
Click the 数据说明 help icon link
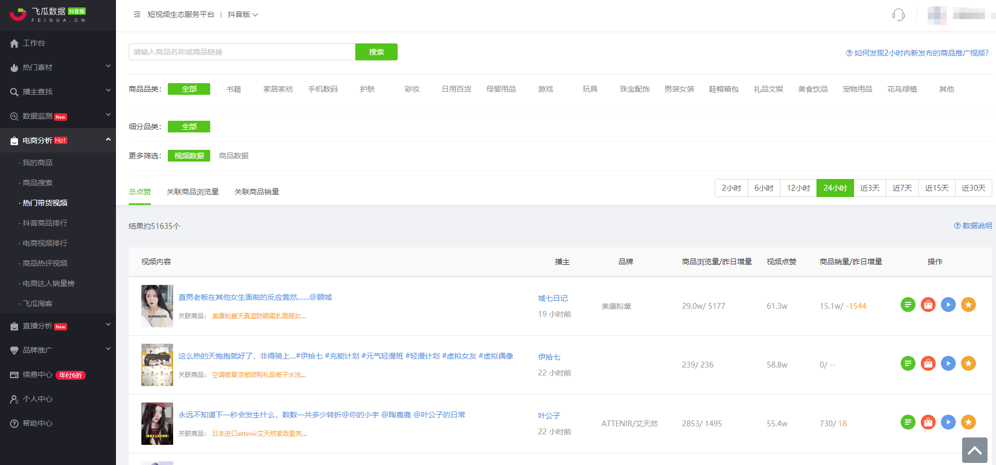[x=973, y=226]
